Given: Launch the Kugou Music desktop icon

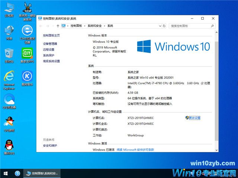Looking at the screenshot, I should coord(27,78).
